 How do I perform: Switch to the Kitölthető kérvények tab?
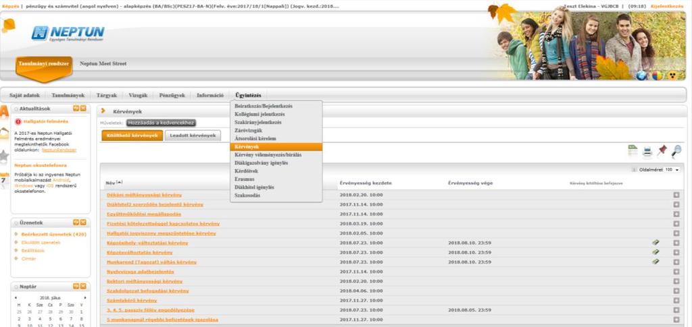(132, 136)
